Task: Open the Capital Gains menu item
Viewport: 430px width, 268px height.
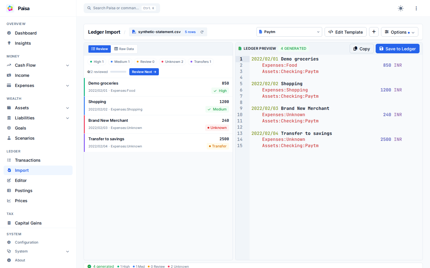Action: pos(38,223)
